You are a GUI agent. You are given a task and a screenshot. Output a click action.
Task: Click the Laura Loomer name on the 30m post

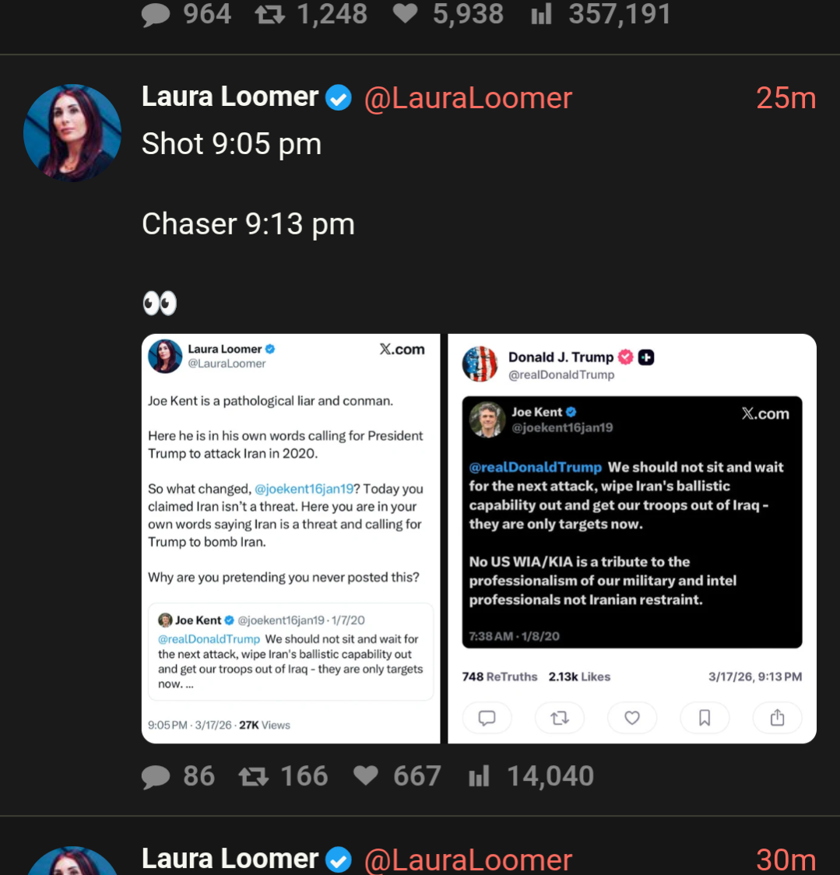coord(230,859)
